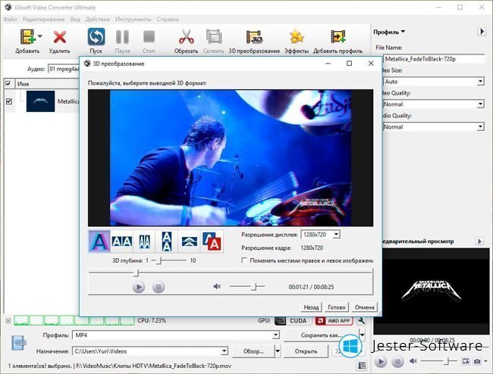This screenshot has height=374, width=493.
Task: Adjust the 3D глубина slider handle
Action: coord(159,260)
